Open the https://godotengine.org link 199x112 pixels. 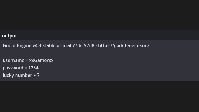point(124,45)
